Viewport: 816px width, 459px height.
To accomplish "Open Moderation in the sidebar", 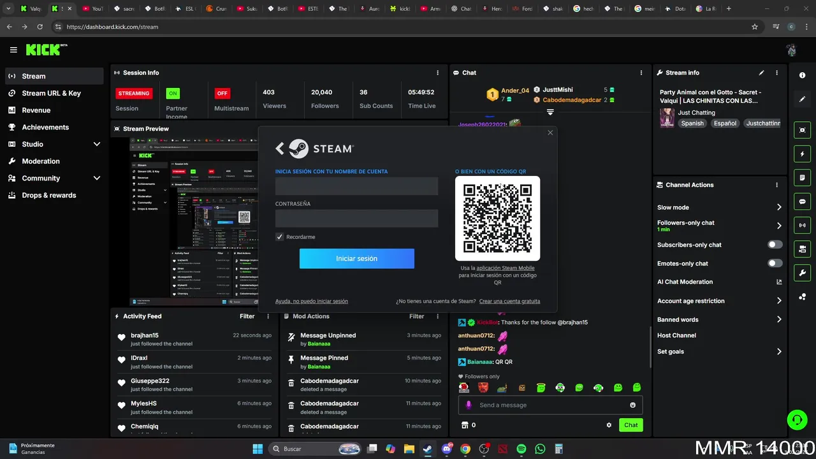I will click(54, 161).
